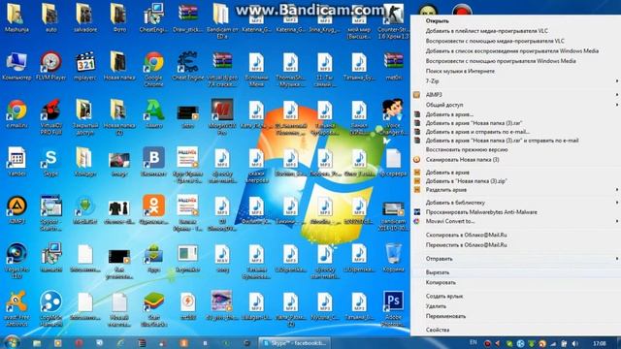Expand the Movavi Convert to submenu
The height and width of the screenshot is (349, 621).
click(515, 222)
